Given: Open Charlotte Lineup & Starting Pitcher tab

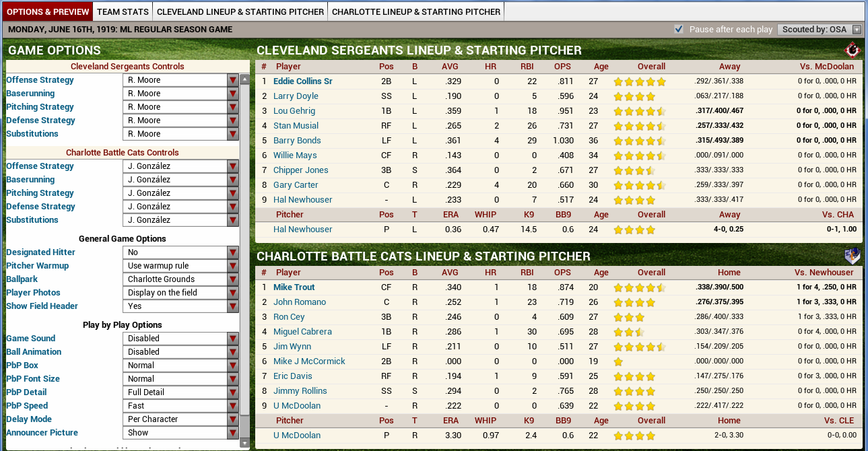Looking at the screenshot, I should [416, 11].
